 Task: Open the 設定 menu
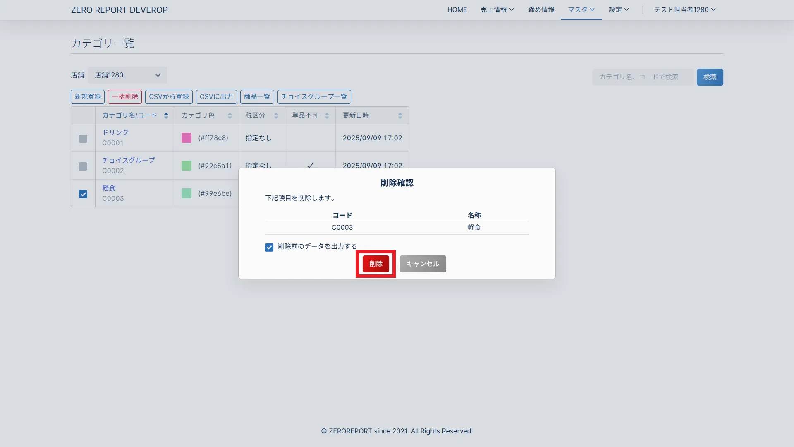click(x=619, y=10)
